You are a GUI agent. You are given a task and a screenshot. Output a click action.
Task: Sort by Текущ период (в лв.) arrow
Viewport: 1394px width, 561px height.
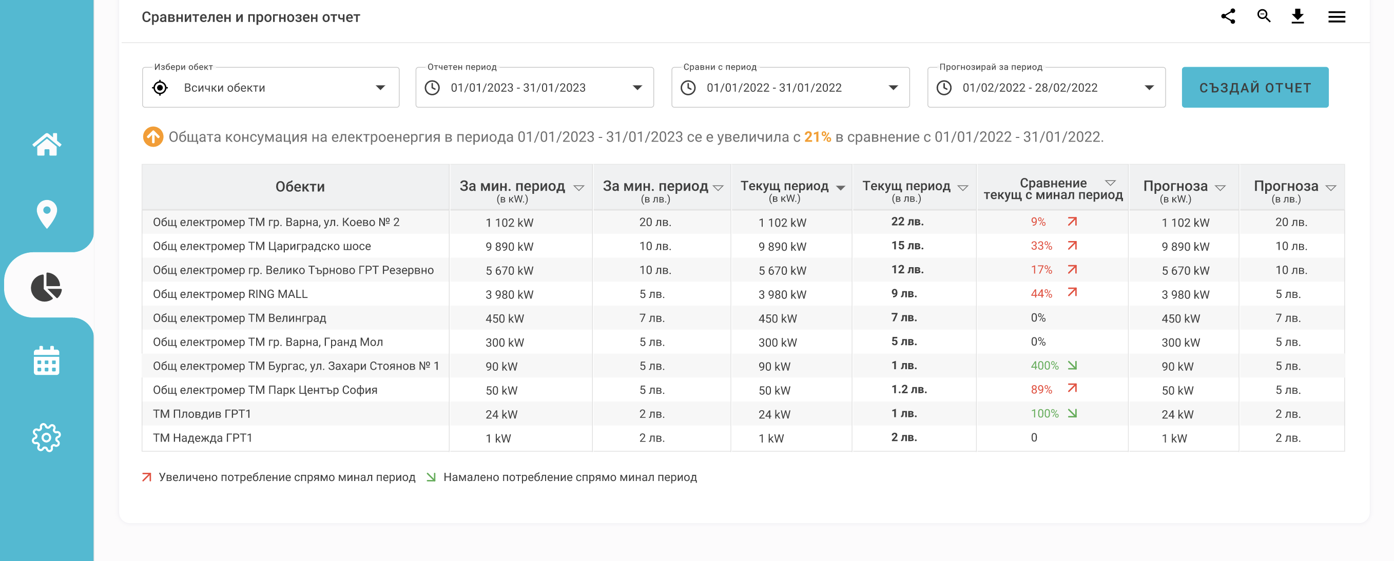963,188
